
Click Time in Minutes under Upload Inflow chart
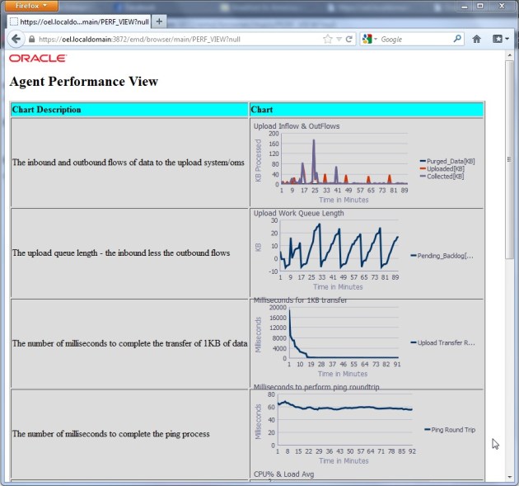344,200
